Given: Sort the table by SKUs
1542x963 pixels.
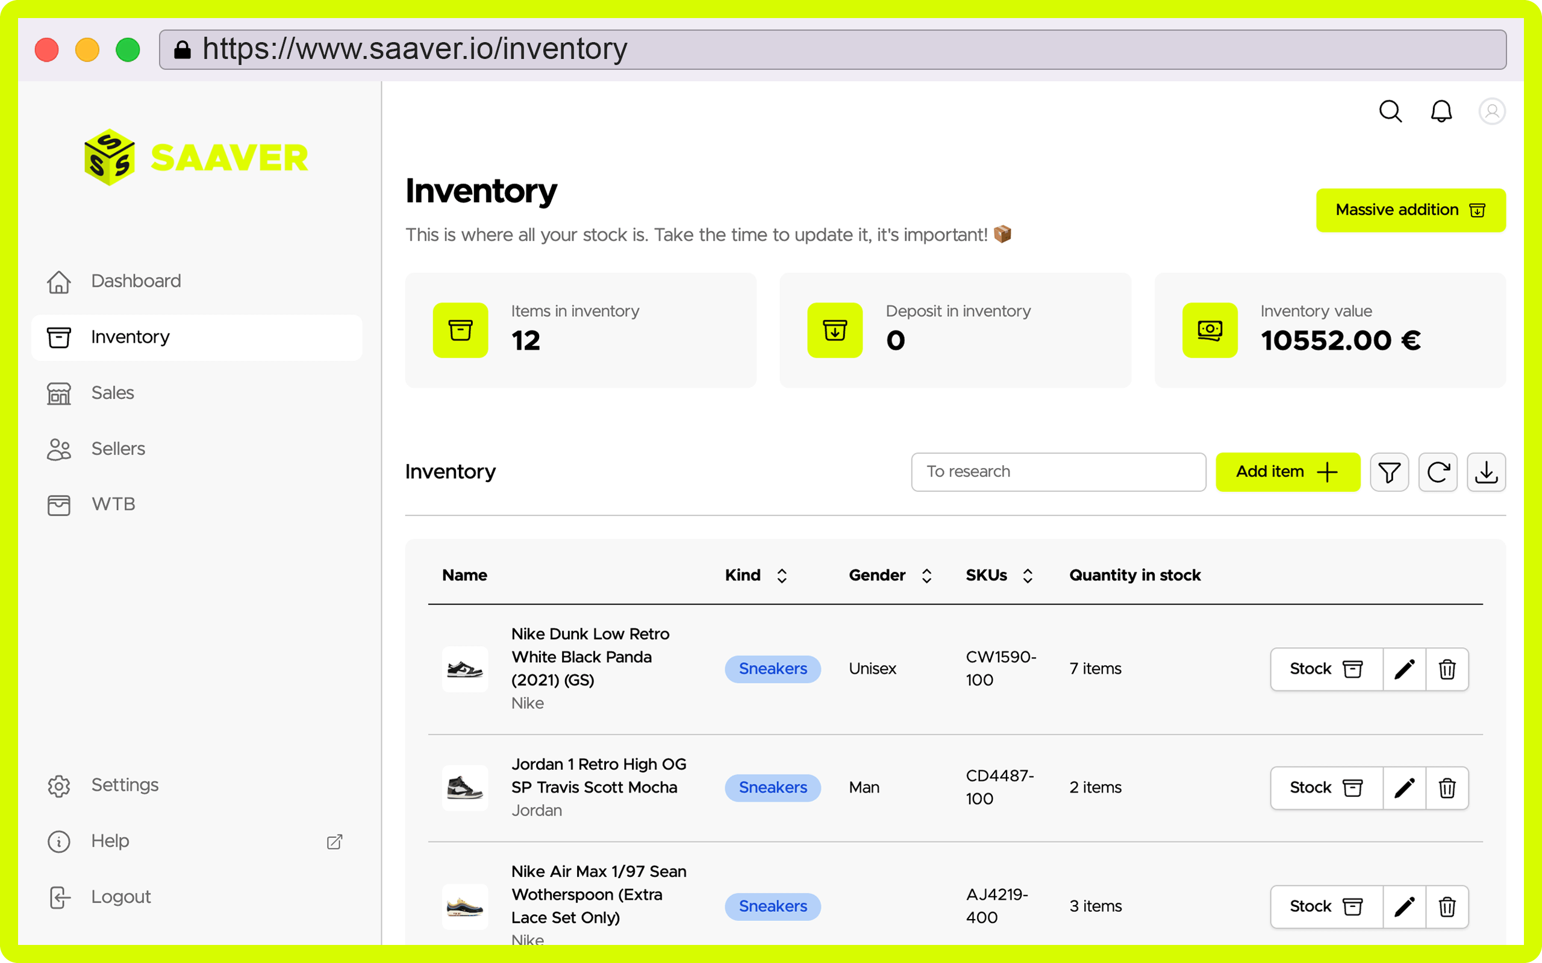Looking at the screenshot, I should click(x=1027, y=576).
